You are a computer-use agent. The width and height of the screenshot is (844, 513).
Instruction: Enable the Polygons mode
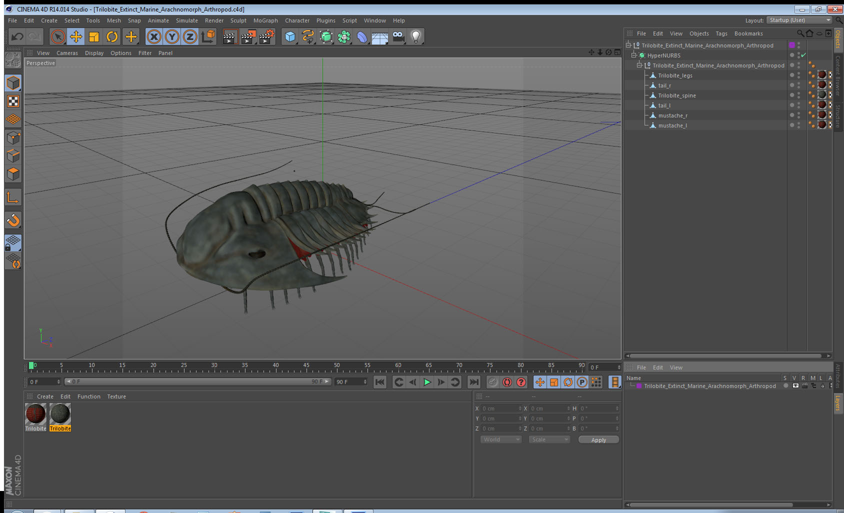pyautogui.click(x=13, y=173)
